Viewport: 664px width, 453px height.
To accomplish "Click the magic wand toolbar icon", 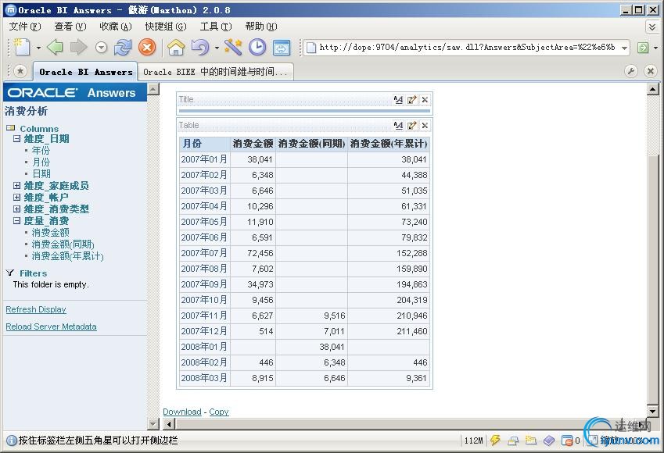I will pyautogui.click(x=233, y=47).
